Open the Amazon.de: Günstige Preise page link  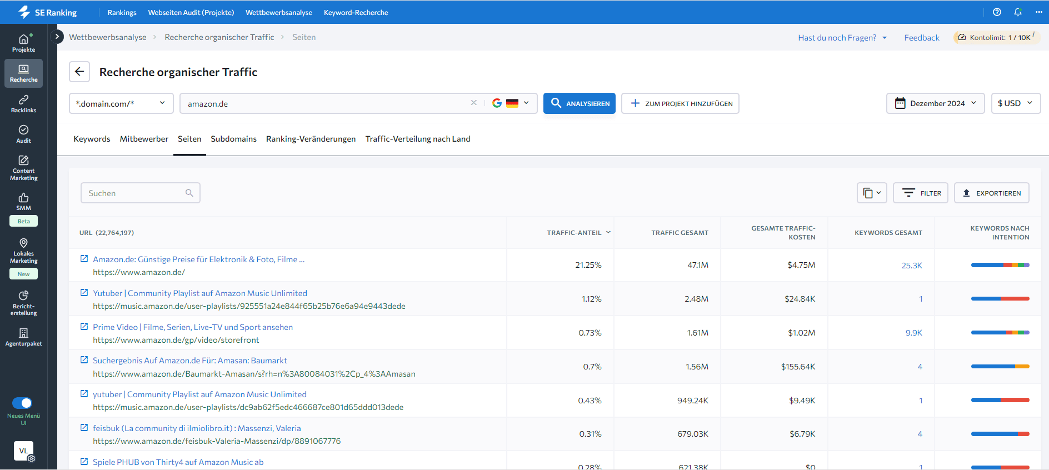(x=198, y=259)
